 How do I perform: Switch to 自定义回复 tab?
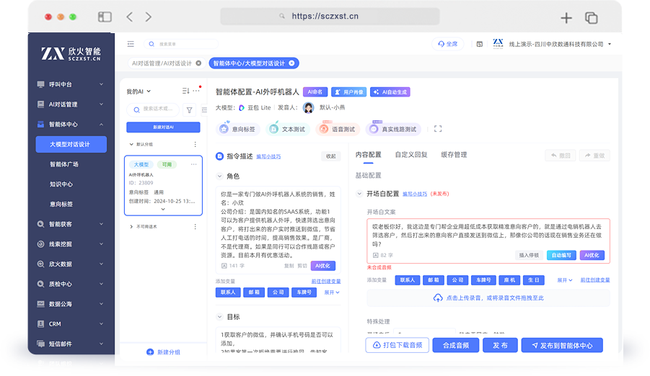click(410, 154)
